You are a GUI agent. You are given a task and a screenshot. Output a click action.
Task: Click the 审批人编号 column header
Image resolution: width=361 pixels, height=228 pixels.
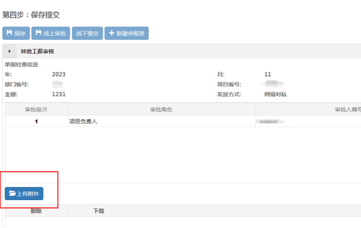[348, 109]
